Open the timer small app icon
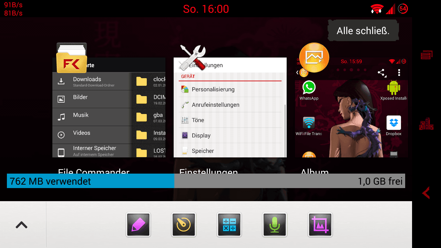The width and height of the screenshot is (441, 248). (x=184, y=225)
